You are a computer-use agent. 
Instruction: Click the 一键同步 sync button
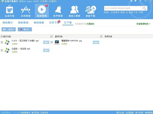point(8,30)
